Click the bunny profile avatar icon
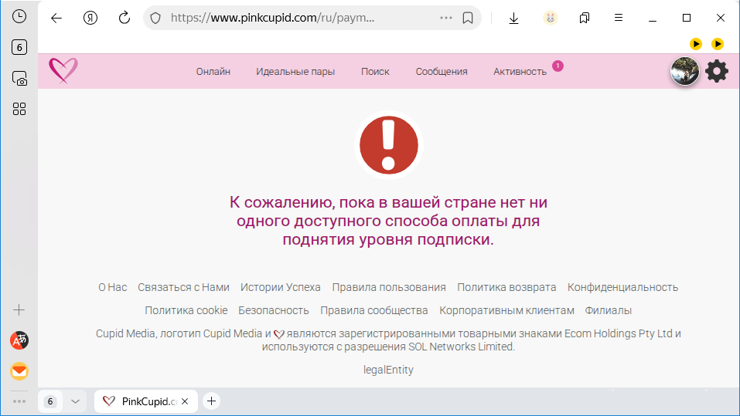740x416 pixels. click(x=551, y=18)
